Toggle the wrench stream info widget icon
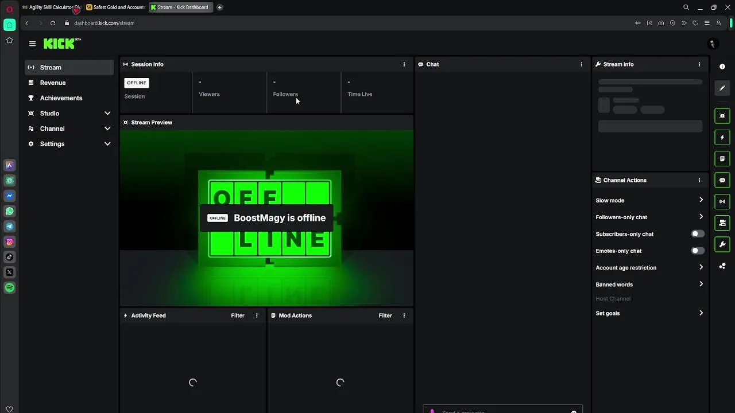 coord(722,244)
